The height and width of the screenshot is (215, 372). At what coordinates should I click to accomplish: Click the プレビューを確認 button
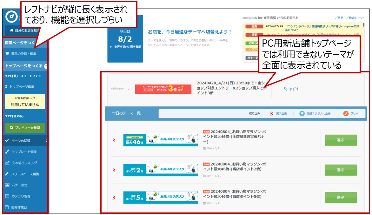tap(25, 128)
